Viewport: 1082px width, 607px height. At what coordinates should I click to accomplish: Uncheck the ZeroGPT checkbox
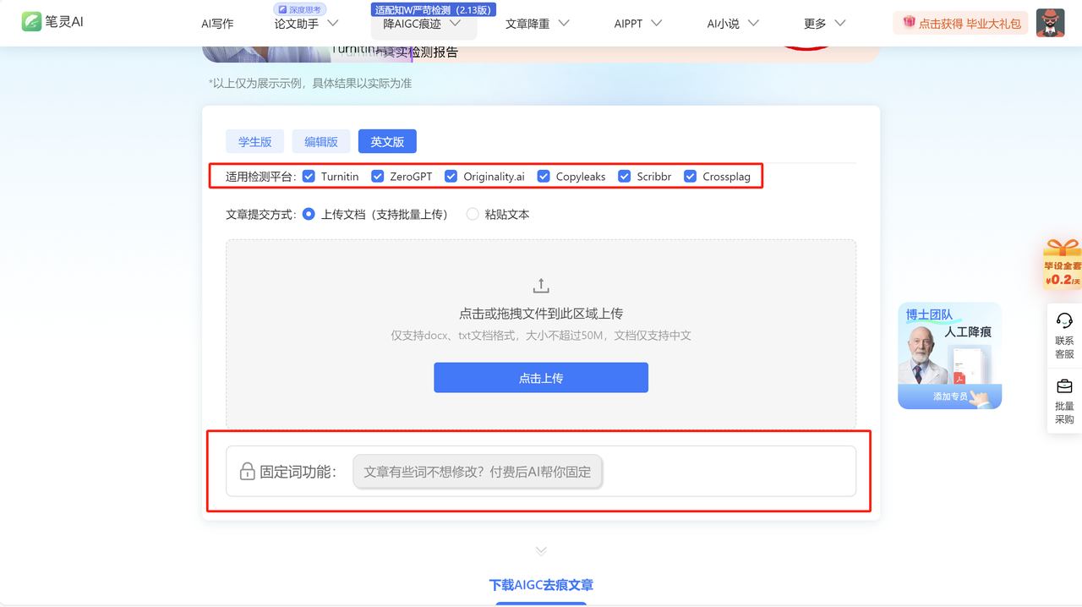click(x=378, y=176)
